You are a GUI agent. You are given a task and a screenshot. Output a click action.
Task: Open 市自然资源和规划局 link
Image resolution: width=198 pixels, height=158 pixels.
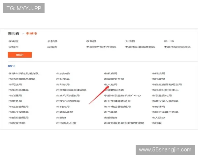click(x=167, y=84)
